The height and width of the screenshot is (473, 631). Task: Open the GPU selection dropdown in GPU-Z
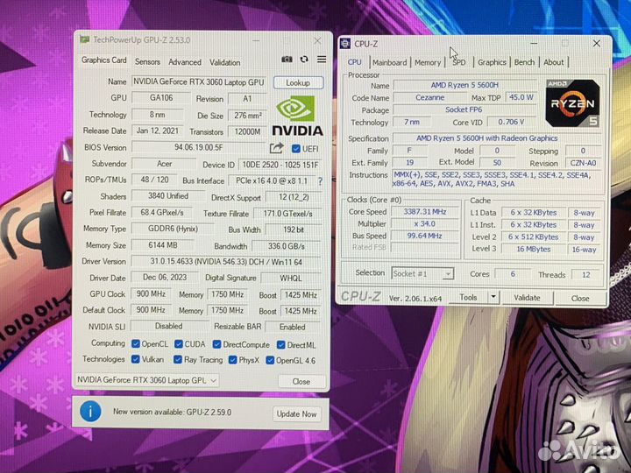147,380
